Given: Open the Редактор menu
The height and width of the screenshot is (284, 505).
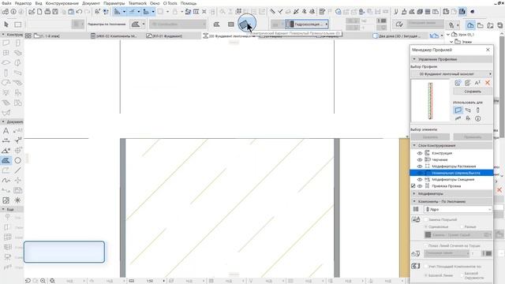Looking at the screenshot, I should [x=23, y=3].
